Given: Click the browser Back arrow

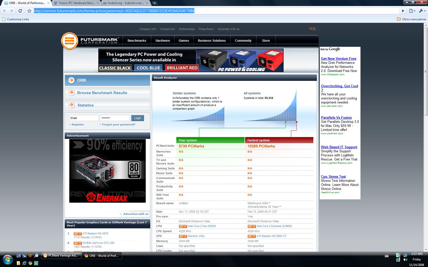Looking at the screenshot, I should (5, 11).
